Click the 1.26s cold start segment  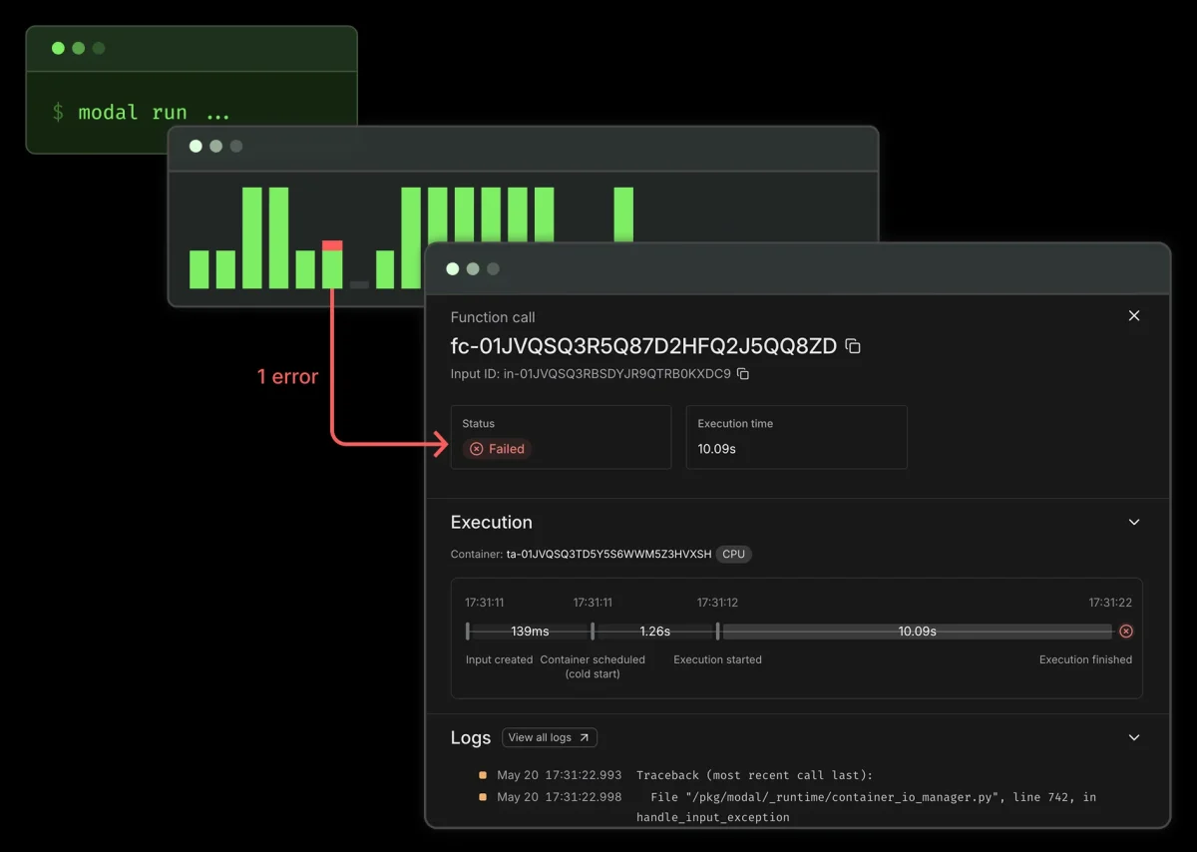654,632
